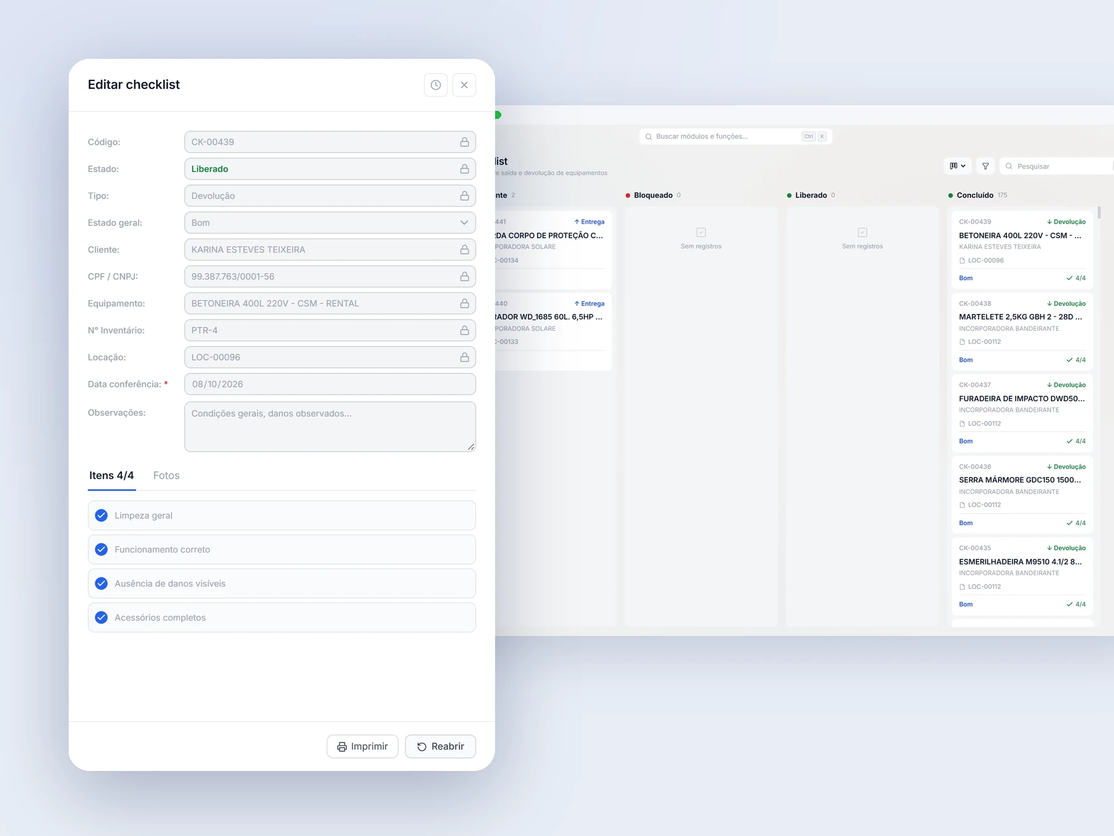Click the lock icon in CPF / CNPJ field
This screenshot has width=1114, height=836.
[x=464, y=277]
